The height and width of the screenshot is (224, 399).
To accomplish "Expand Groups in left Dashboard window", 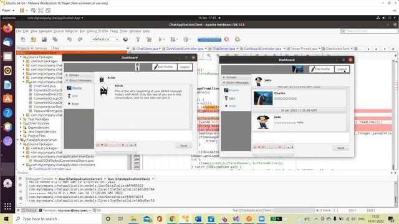I will pyautogui.click(x=67, y=75).
